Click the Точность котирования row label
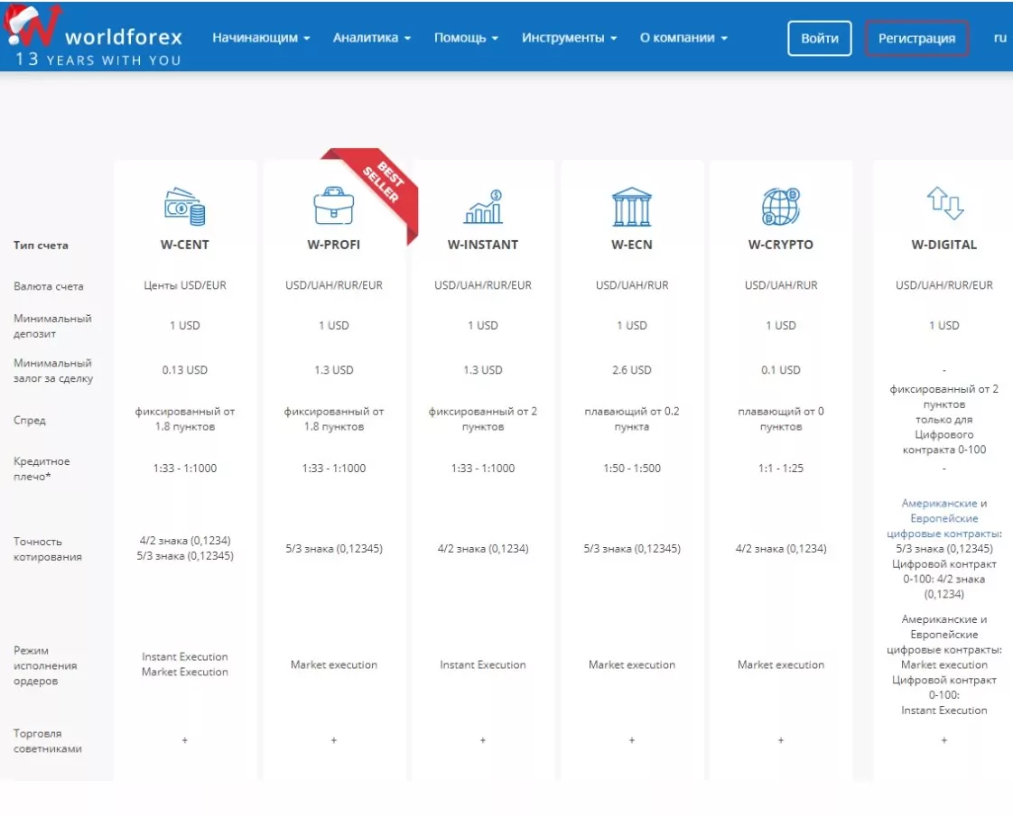Screen dimensions: 1013x817 pyautogui.click(x=47, y=549)
